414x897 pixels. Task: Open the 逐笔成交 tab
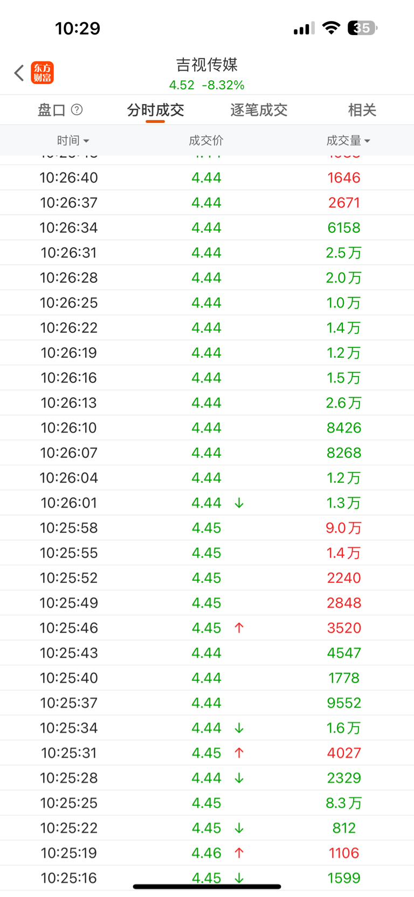coord(259,110)
